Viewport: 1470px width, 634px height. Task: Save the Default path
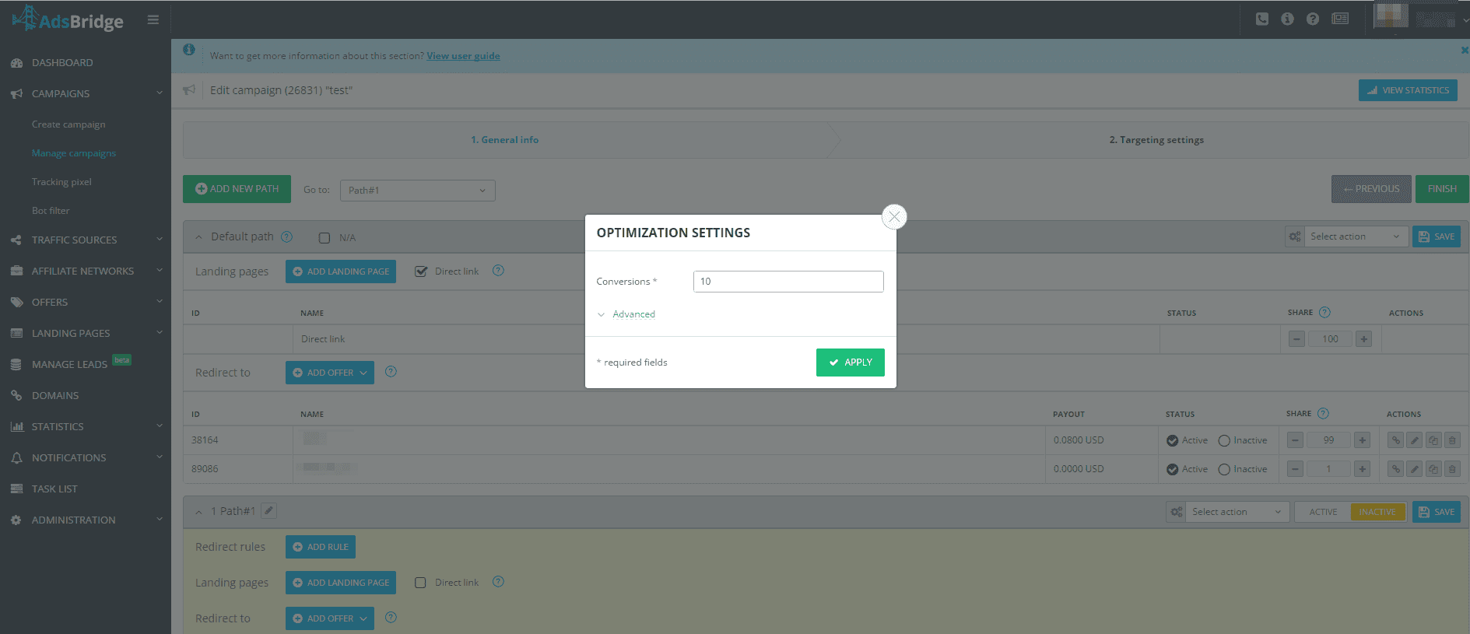click(1437, 236)
